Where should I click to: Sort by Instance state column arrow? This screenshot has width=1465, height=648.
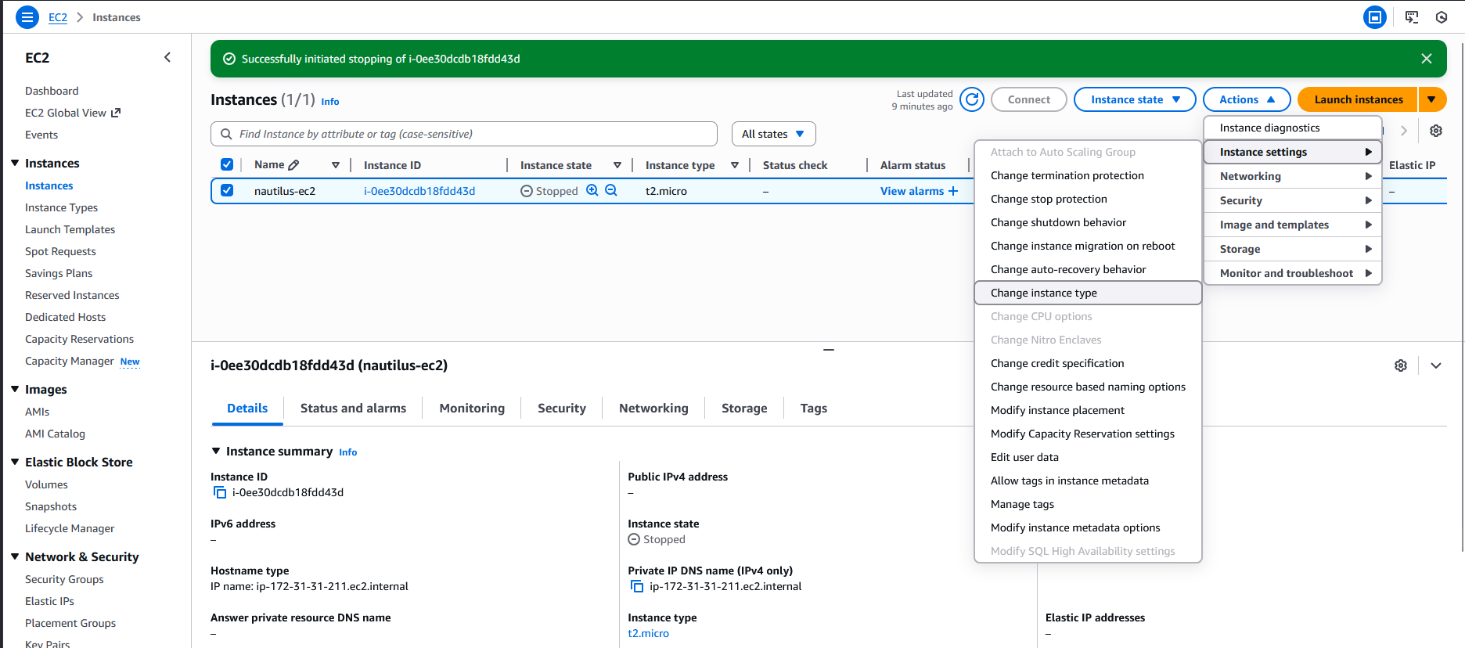617,165
